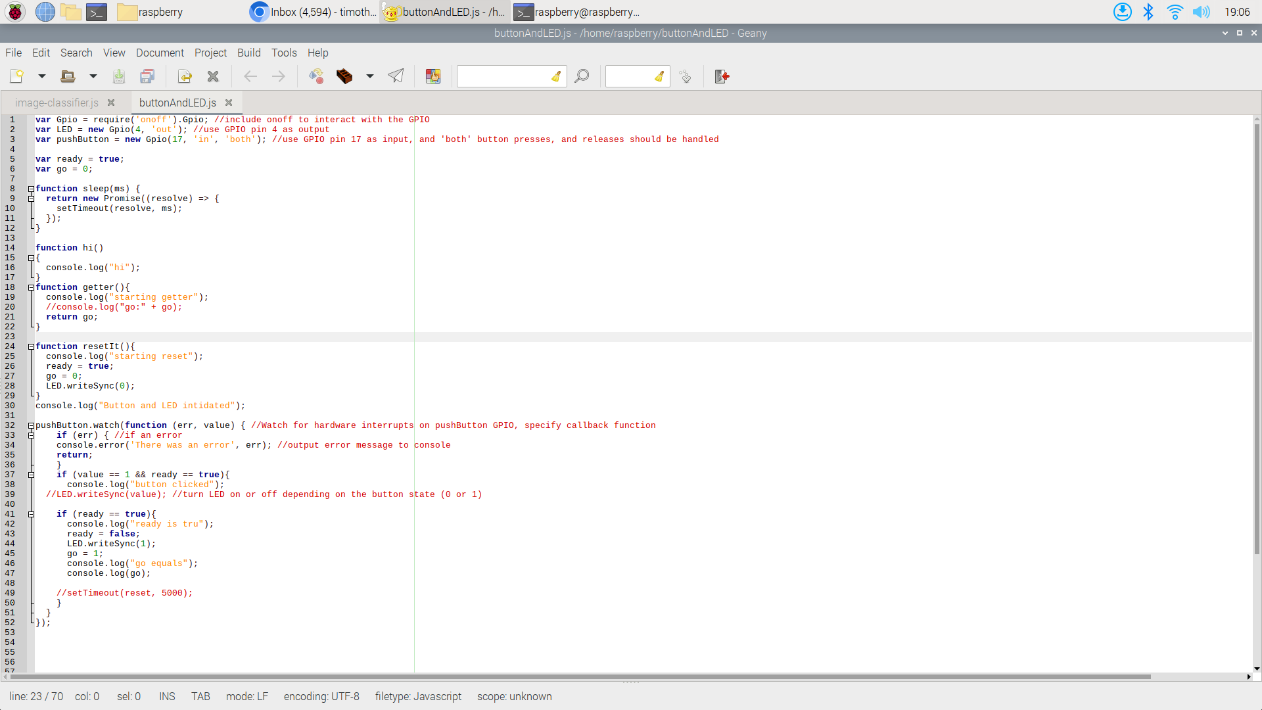The width and height of the screenshot is (1262, 710).
Task: Open the Bluetooth tray menu
Action: click(x=1148, y=12)
